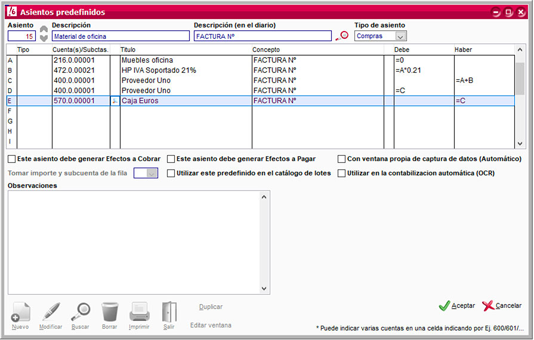534x340 pixels.
Task: Click the Cancelar button
Action: click(x=502, y=305)
